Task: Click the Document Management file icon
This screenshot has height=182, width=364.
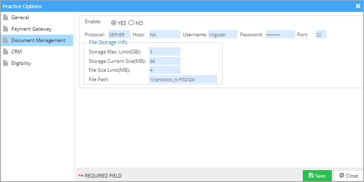Action: [6, 40]
